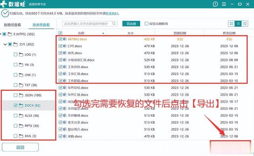The height and width of the screenshot is (156, 254).
Task: Uncheck the DOCX (92) category checkbox
Action: point(15,105)
